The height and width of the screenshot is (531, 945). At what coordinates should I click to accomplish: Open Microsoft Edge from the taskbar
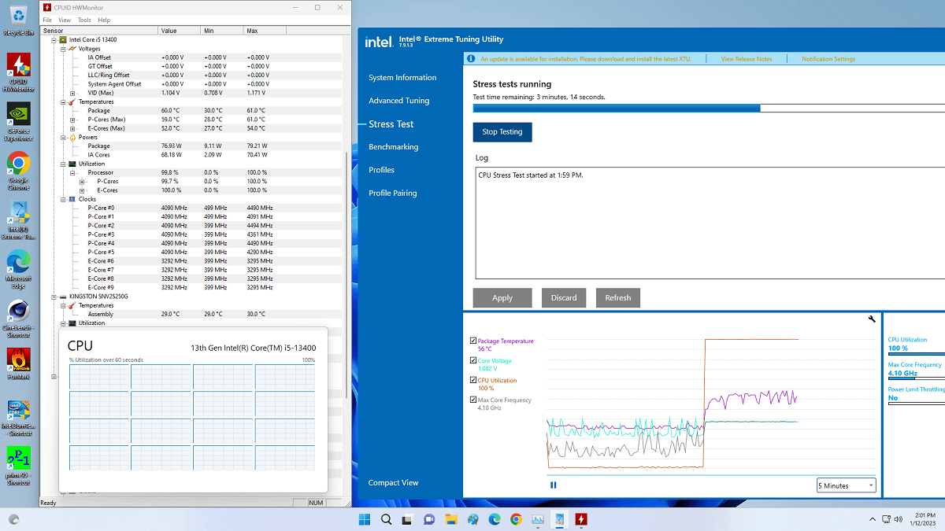pos(495,519)
